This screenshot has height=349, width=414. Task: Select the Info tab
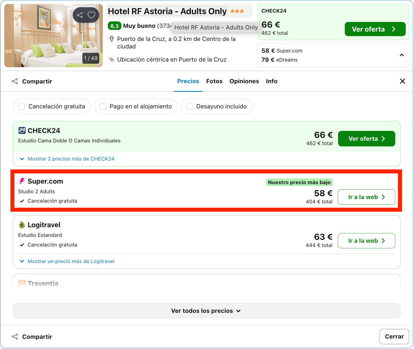pyautogui.click(x=272, y=81)
